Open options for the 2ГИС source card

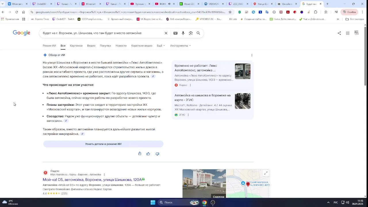pyautogui.click(x=188, y=115)
